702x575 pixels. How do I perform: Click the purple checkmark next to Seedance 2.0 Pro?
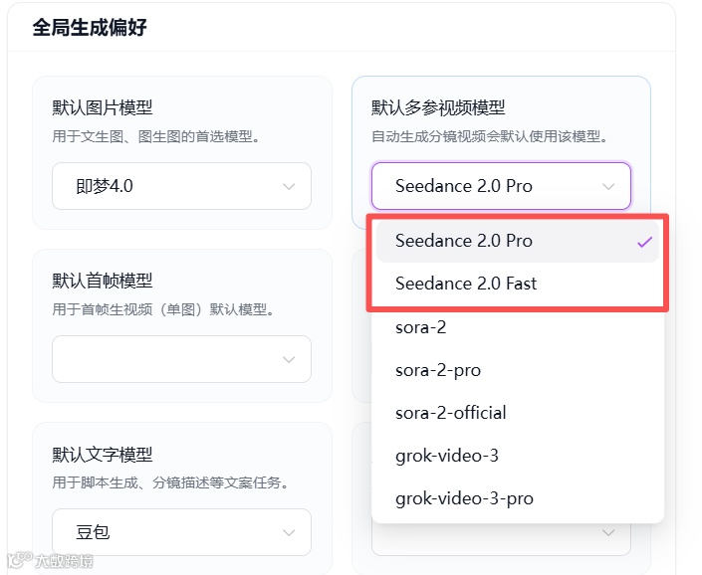coord(644,242)
